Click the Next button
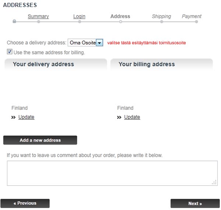Viewport: 221px width, 210px height. [x=195, y=203]
